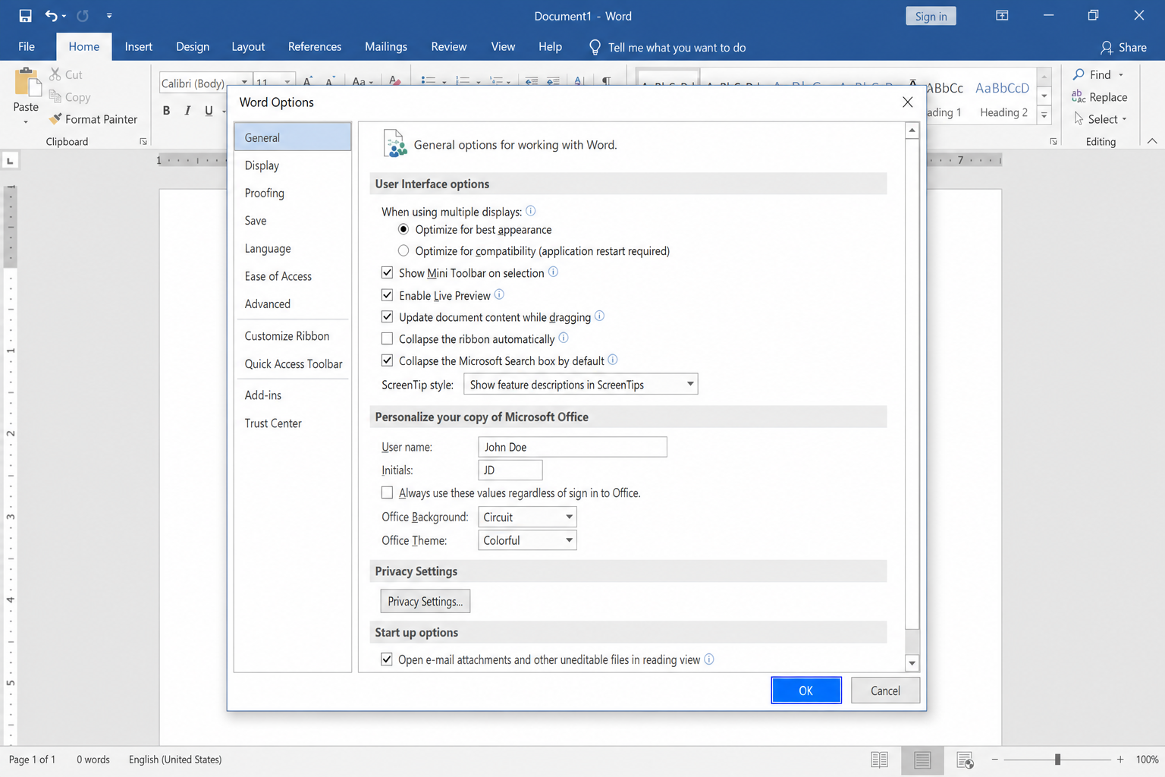Expand the Find dropdown arrow
This screenshot has width=1165, height=777.
coord(1121,74)
